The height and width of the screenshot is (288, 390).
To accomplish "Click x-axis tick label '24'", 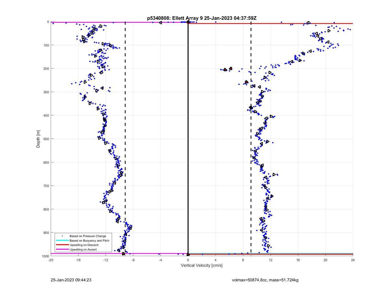I will [353, 260].
